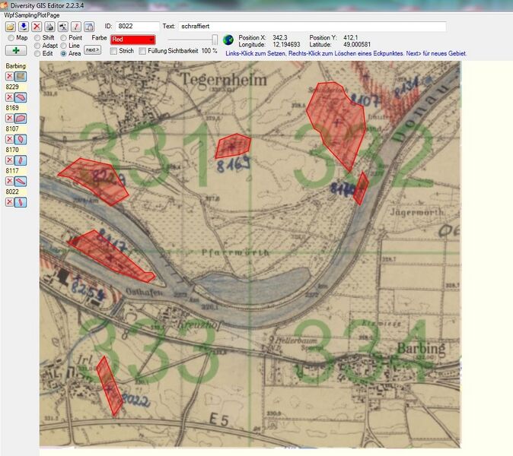Click the small red polygon next to 8170
The image size is (513, 456).
click(x=362, y=188)
